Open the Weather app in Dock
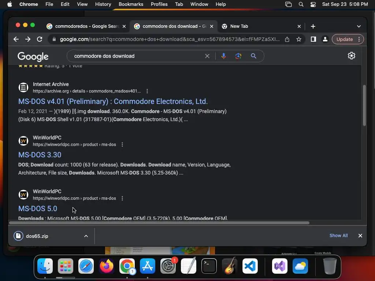Image resolution: width=375 pixels, height=281 pixels. coord(300,266)
